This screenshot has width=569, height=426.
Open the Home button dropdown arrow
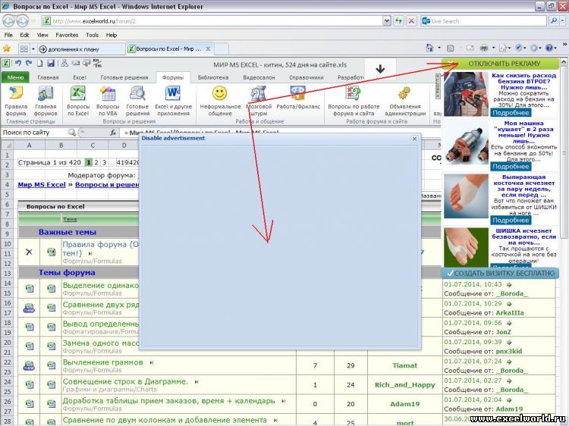[439, 48]
